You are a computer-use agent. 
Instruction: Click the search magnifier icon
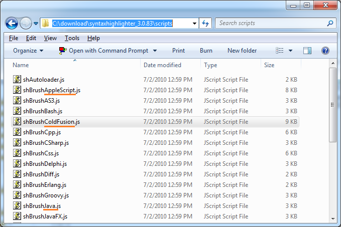pos(330,23)
